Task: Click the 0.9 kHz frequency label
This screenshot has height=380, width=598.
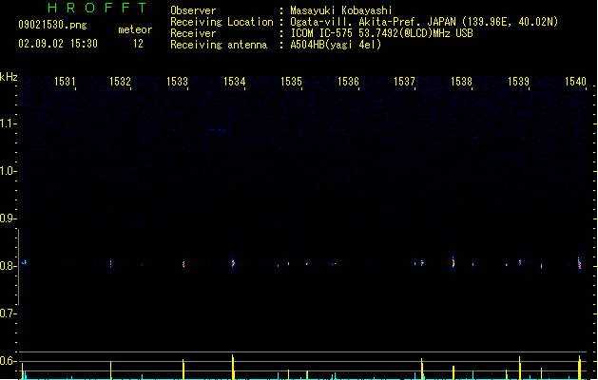Action: pos(8,218)
